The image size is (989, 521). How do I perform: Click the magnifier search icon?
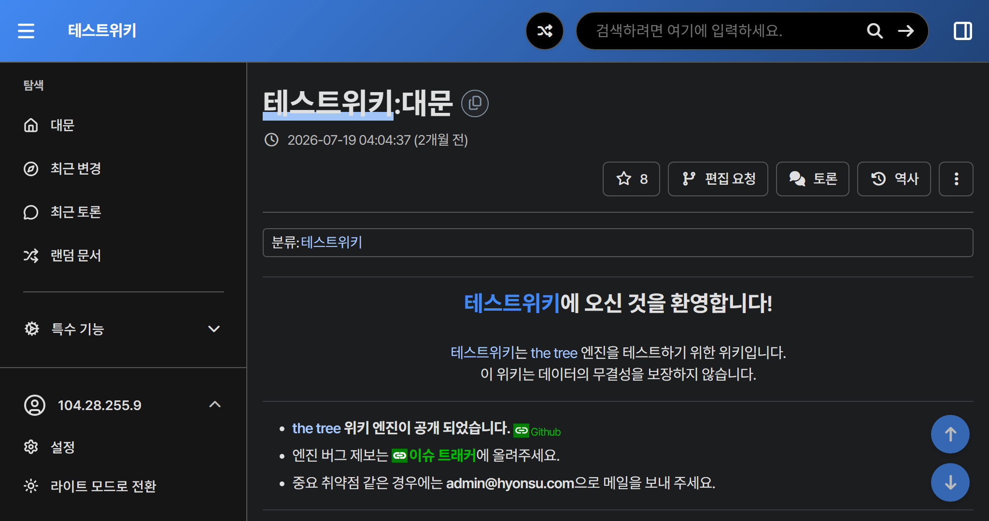875,31
